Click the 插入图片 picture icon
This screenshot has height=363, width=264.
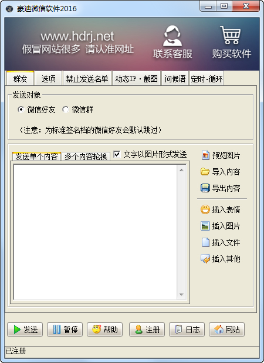click(x=205, y=226)
